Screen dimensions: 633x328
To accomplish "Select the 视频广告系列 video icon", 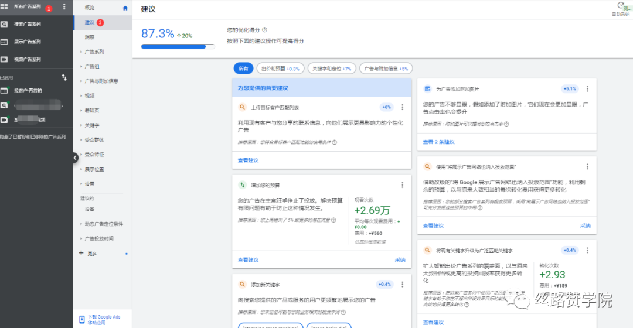I will pyautogui.click(x=4, y=59).
